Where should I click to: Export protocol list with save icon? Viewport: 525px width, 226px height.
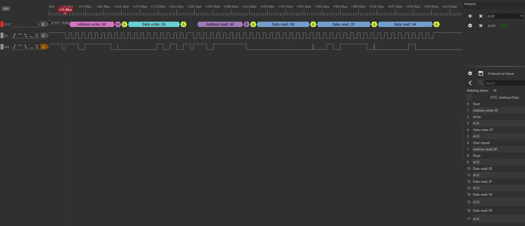click(x=481, y=73)
